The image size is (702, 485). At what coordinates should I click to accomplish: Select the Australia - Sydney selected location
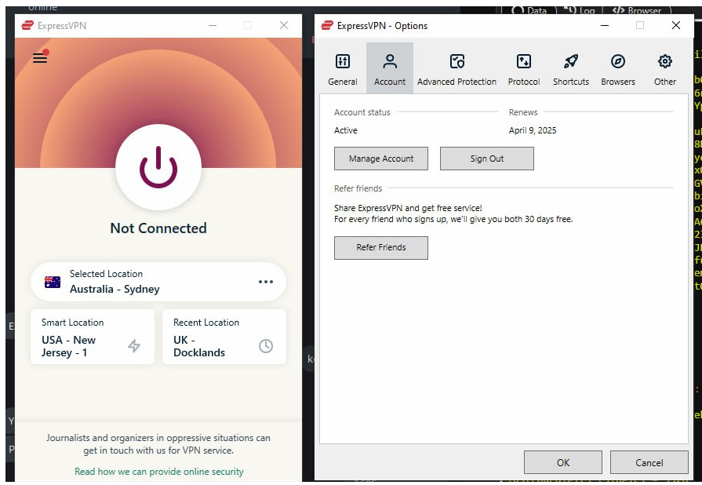click(x=158, y=282)
